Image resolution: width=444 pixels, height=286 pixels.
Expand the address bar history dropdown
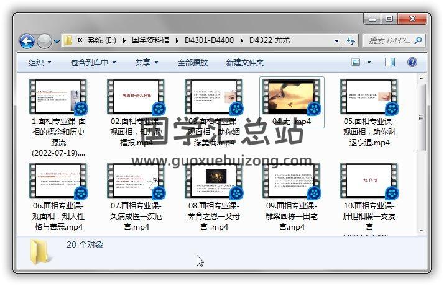336,41
